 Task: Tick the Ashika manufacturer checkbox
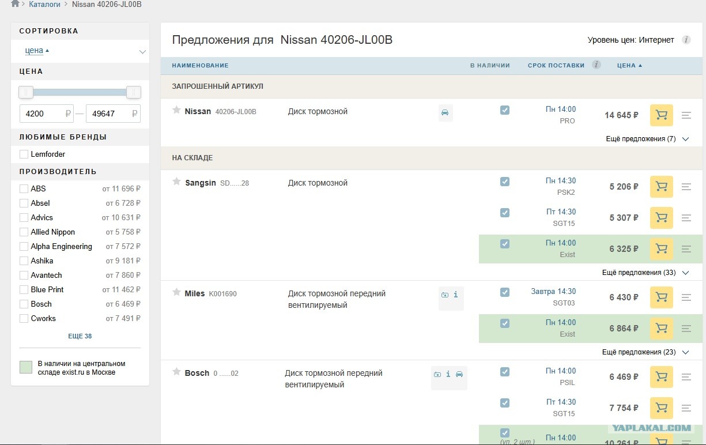click(24, 261)
